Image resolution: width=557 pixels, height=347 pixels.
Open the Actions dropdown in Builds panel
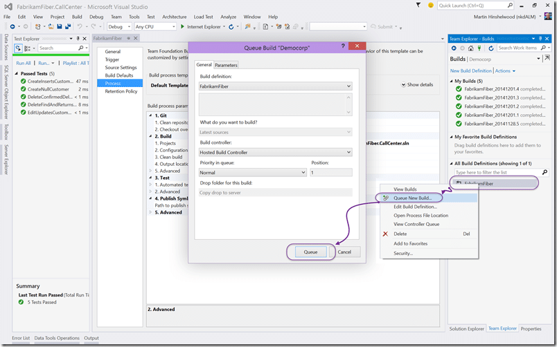point(505,71)
